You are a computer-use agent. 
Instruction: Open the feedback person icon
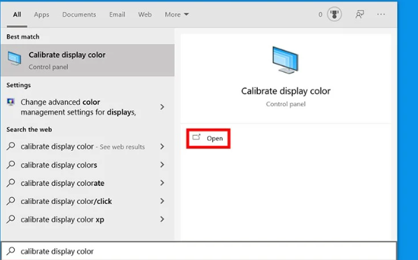click(360, 15)
